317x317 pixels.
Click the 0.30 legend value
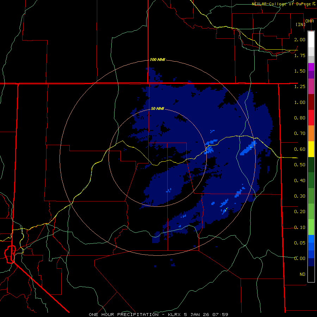[300, 196]
